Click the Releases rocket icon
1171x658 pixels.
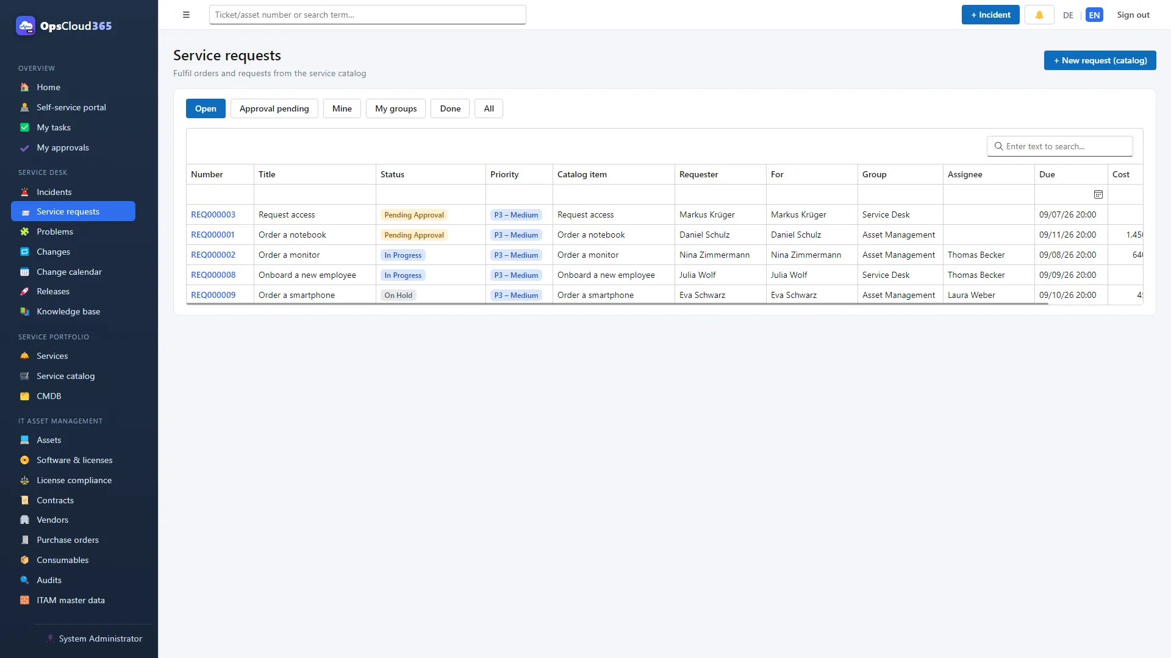coord(24,291)
